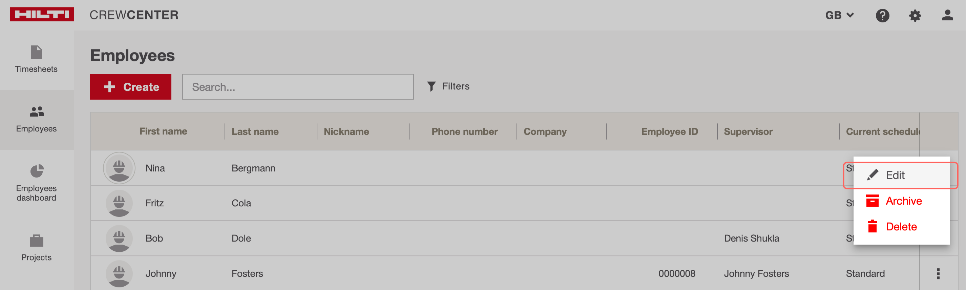Viewport: 966px width, 290px height.
Task: Open the Timesheets sidebar section
Action: (x=36, y=59)
